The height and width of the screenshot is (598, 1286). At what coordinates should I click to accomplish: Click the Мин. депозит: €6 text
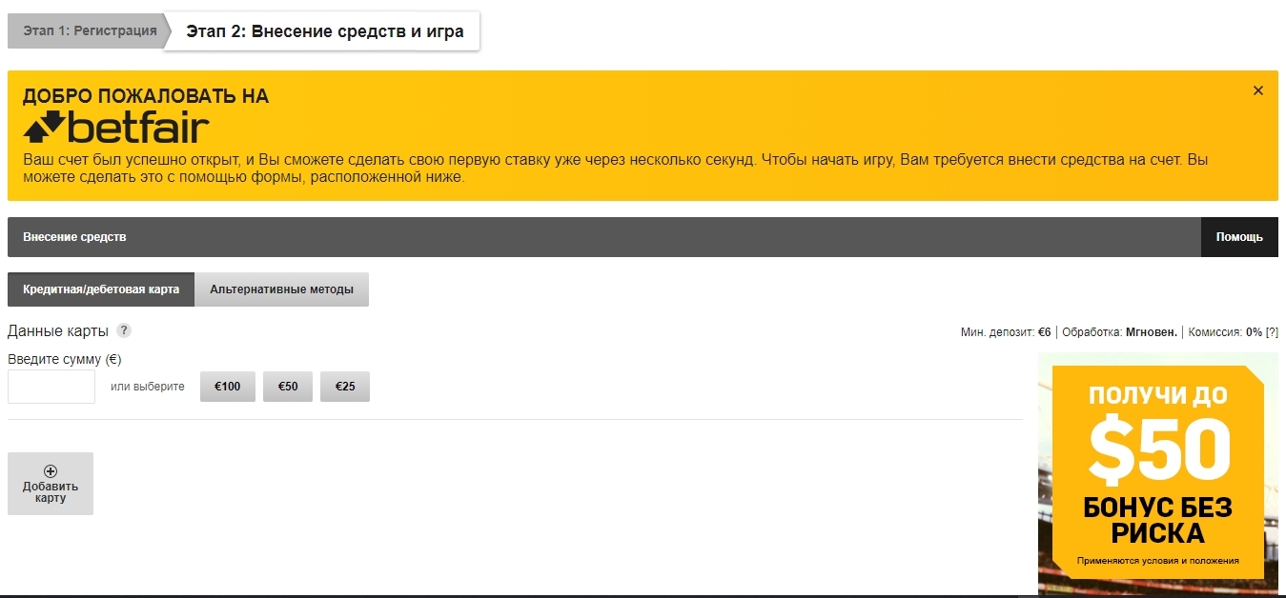[1006, 332]
